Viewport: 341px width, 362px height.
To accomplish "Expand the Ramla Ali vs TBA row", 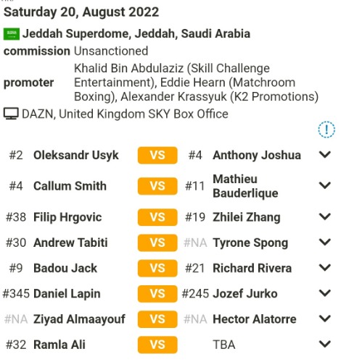I will (325, 344).
